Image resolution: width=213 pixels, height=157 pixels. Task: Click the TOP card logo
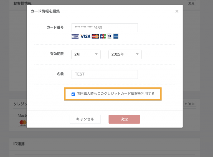pos(75,36)
